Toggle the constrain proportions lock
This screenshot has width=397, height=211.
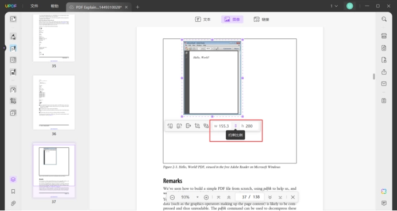tap(236, 126)
